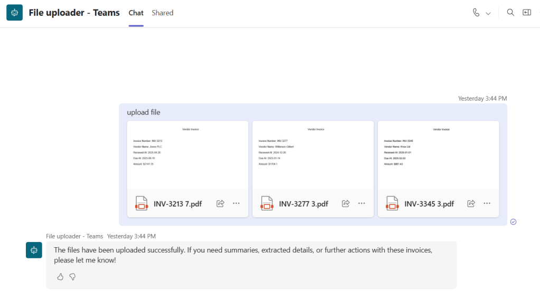Like the bot's reply with thumbs up
Screen dimensions: 540x301
(x=60, y=277)
